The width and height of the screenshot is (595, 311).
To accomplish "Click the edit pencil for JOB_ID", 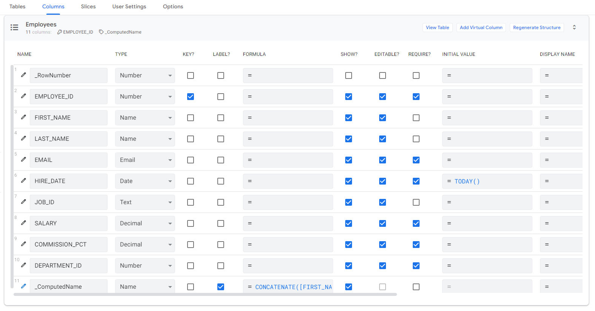I will (23, 202).
